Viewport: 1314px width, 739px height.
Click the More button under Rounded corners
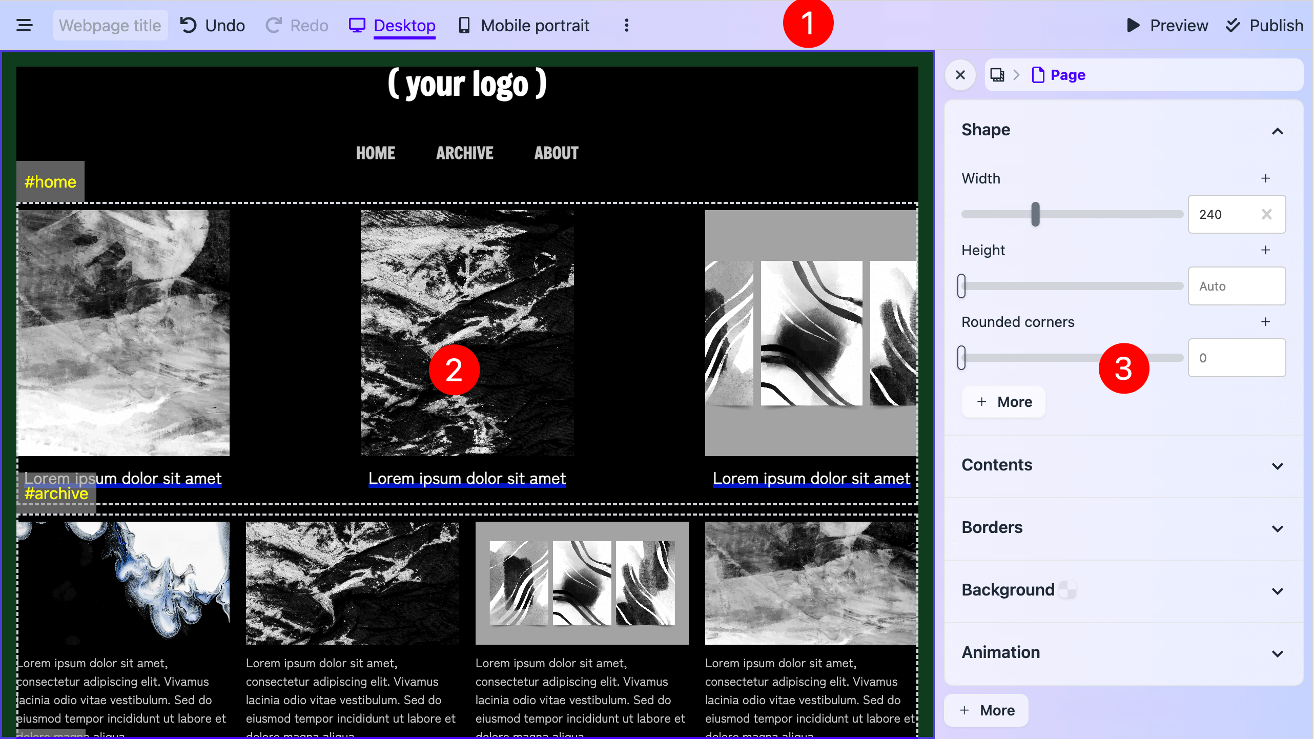click(1003, 402)
